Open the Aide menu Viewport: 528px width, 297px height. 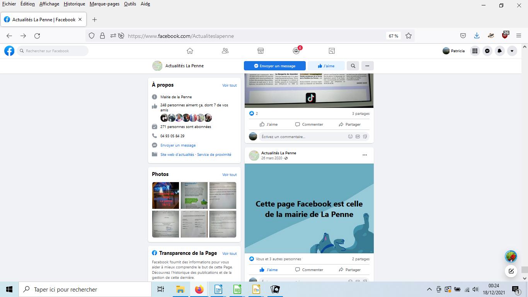145,4
